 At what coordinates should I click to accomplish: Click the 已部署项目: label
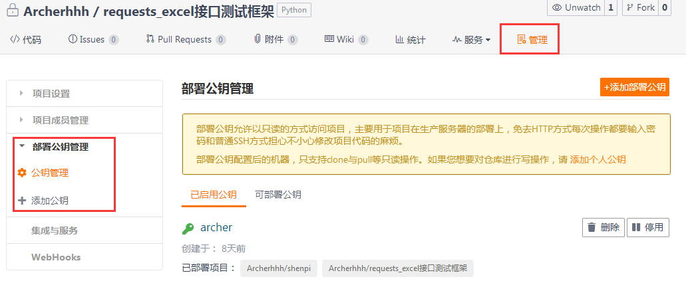coord(209,268)
